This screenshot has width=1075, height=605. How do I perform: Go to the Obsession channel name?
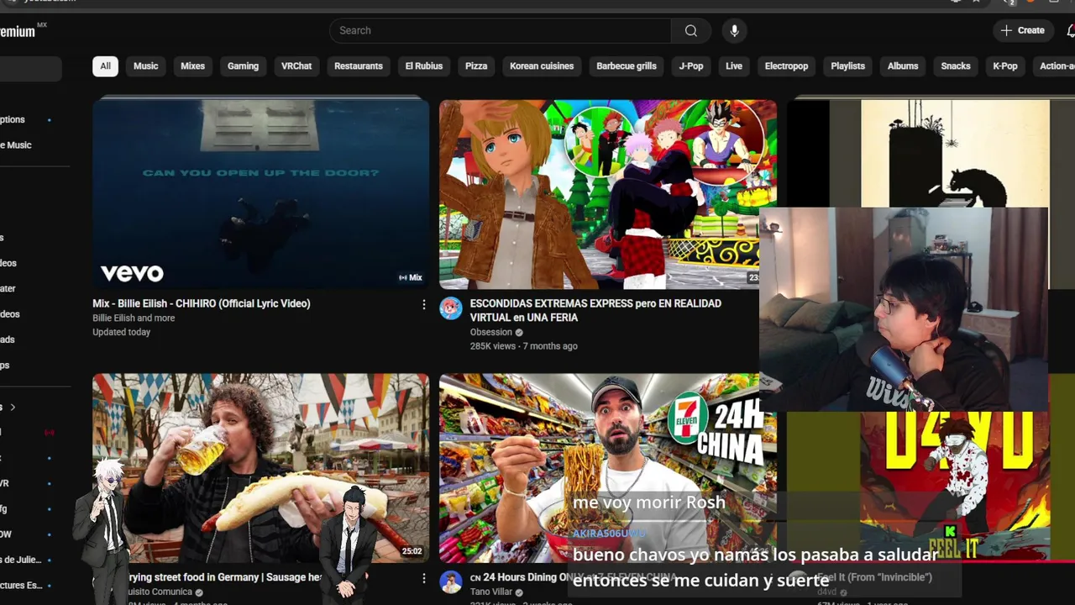491,332
